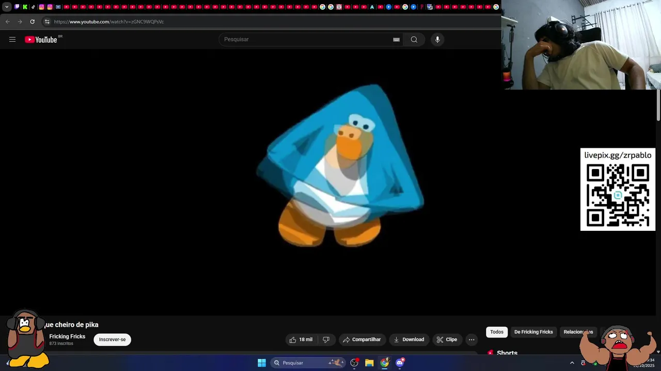Open YouTube hamburger guide menu

12,39
